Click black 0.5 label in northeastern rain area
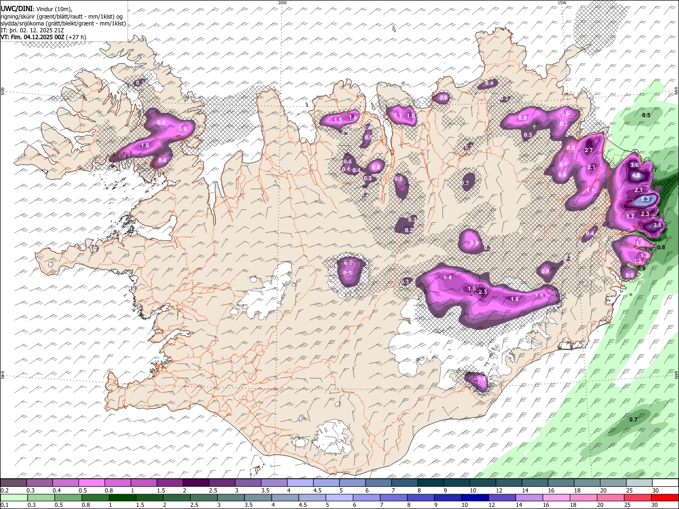Viewport: 679px width, 509px height. (x=646, y=115)
